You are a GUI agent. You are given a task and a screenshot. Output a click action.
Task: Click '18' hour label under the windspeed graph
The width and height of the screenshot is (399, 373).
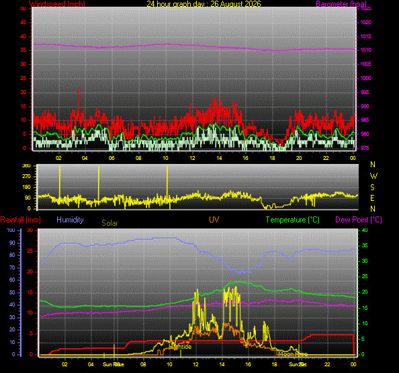point(272,158)
